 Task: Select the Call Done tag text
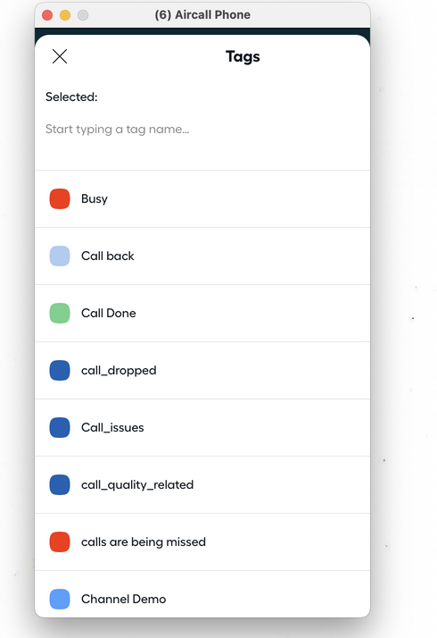tap(109, 314)
